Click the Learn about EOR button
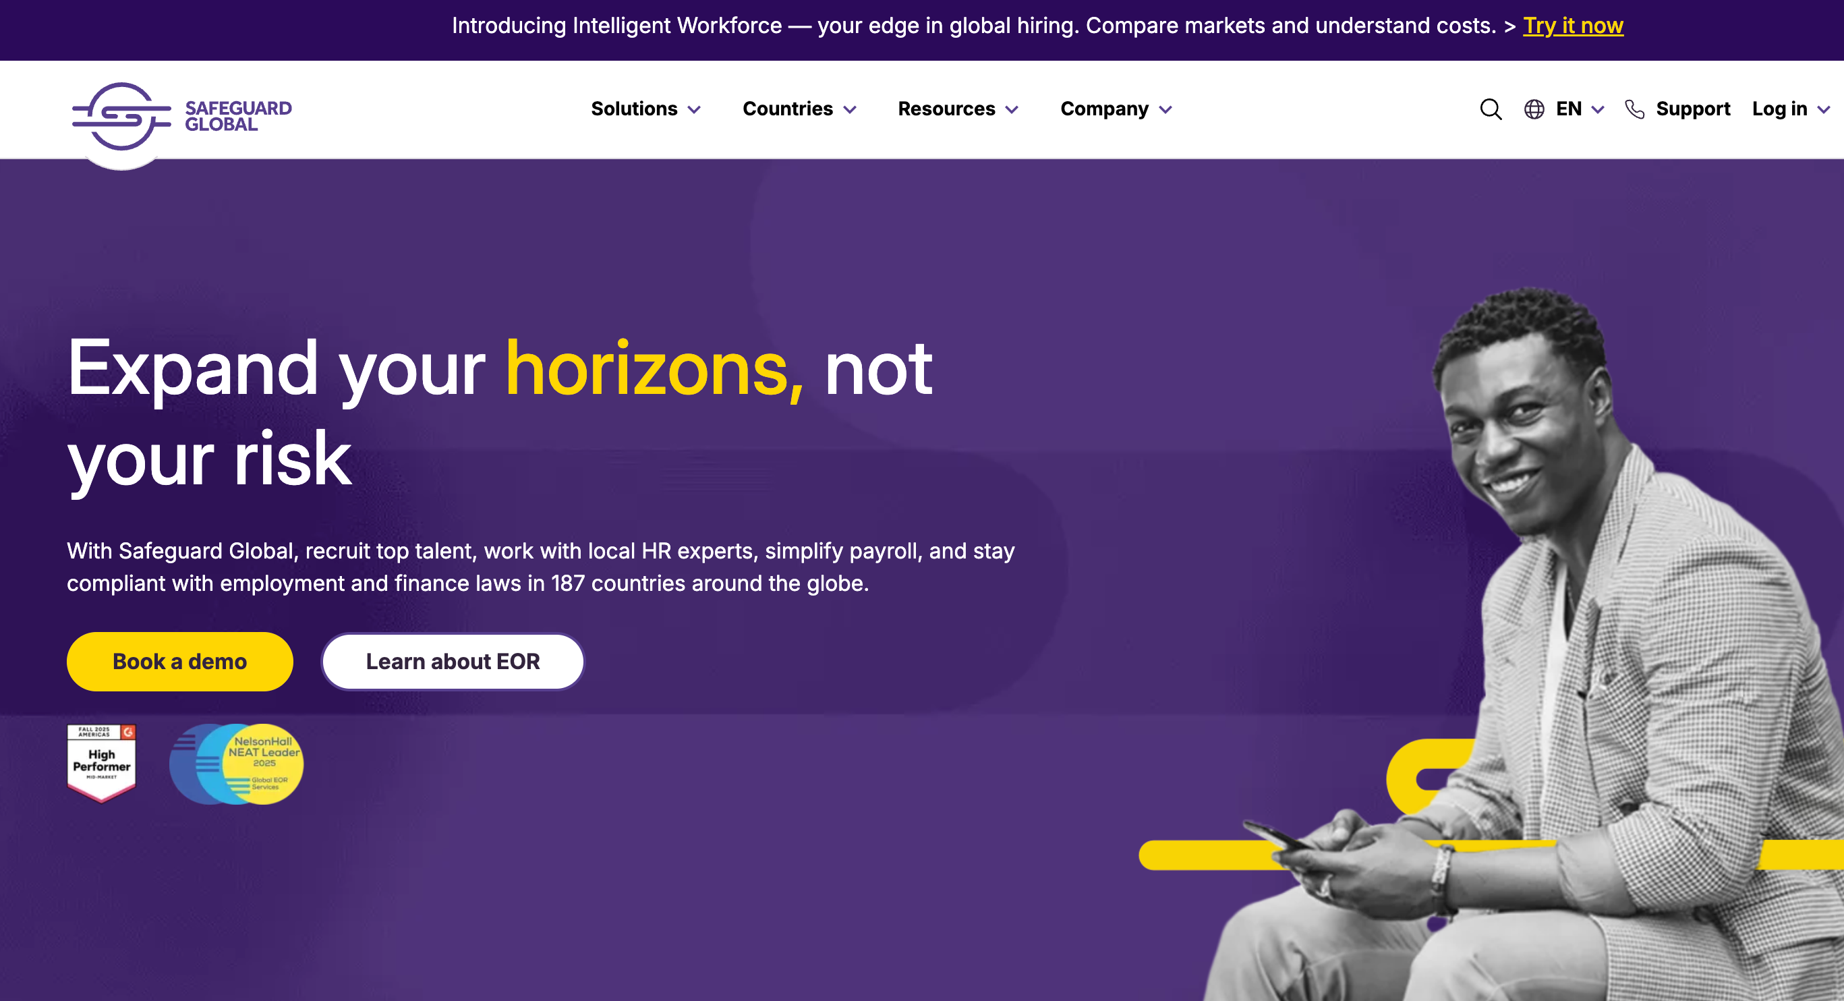 click(453, 662)
